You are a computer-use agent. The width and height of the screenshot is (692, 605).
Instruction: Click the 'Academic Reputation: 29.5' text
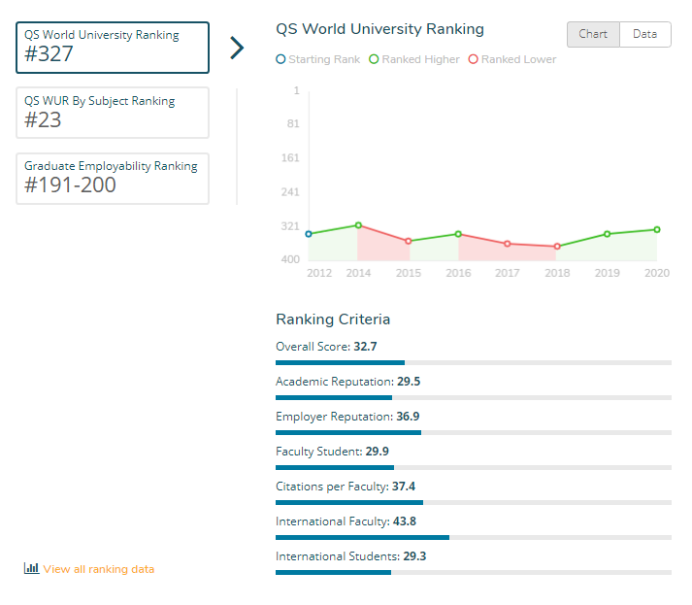tap(348, 382)
